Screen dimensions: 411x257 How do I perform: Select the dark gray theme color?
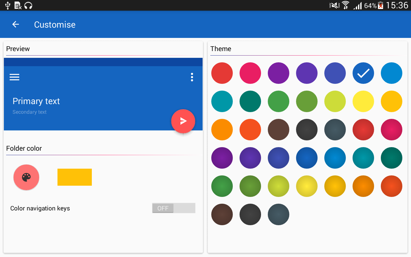[307, 129]
